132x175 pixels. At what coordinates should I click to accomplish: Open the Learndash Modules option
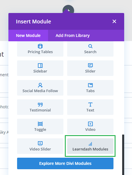pos(90,146)
